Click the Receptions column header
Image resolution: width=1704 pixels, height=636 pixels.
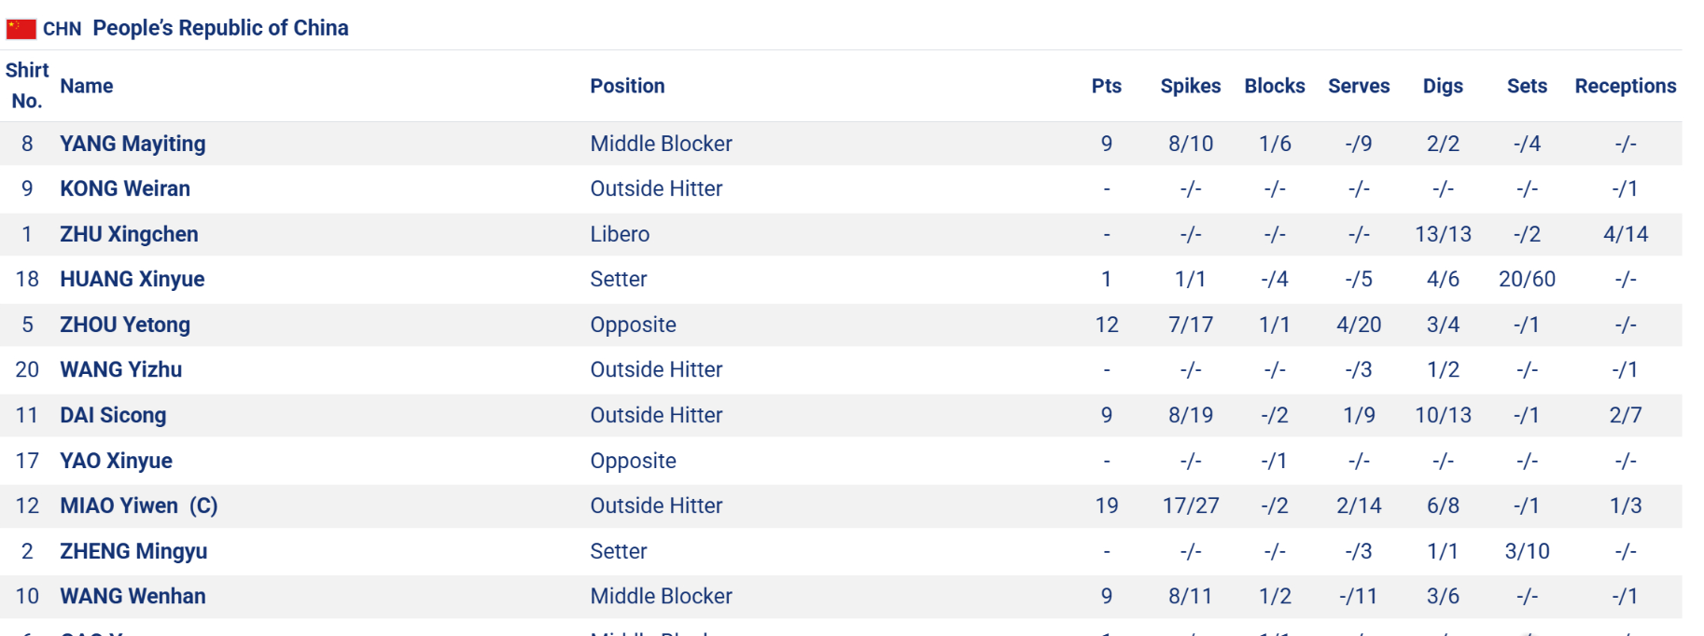1625,86
